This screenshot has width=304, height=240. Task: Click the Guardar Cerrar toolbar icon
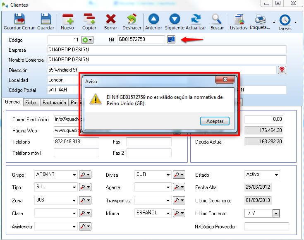19,19
